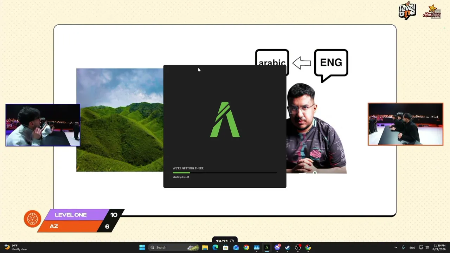The image size is (450, 253).
Task: Open the Chrome profile icon at taskbar end
Action: coord(308,247)
